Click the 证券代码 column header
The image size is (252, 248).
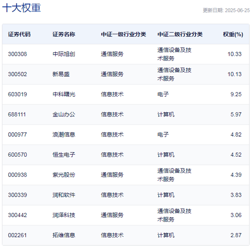coord(19,34)
